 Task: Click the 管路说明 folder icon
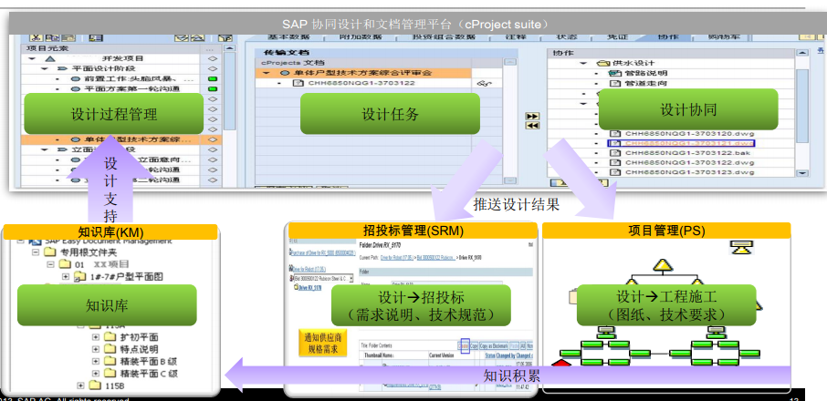coord(615,73)
